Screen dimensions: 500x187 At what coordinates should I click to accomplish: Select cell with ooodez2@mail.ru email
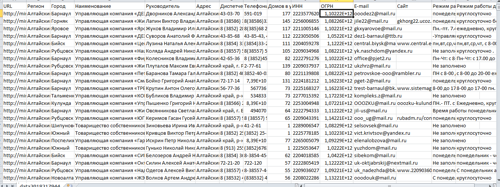pos(374,14)
